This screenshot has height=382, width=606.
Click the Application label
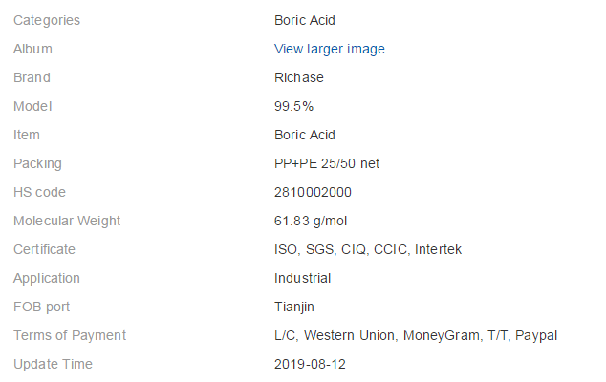(x=47, y=278)
